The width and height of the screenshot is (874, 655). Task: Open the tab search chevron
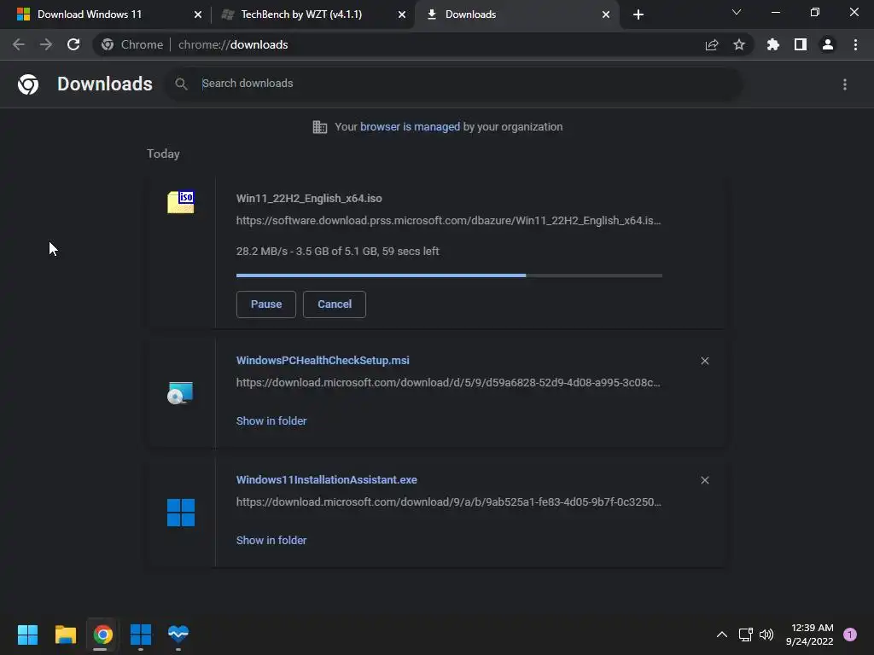pyautogui.click(x=737, y=12)
